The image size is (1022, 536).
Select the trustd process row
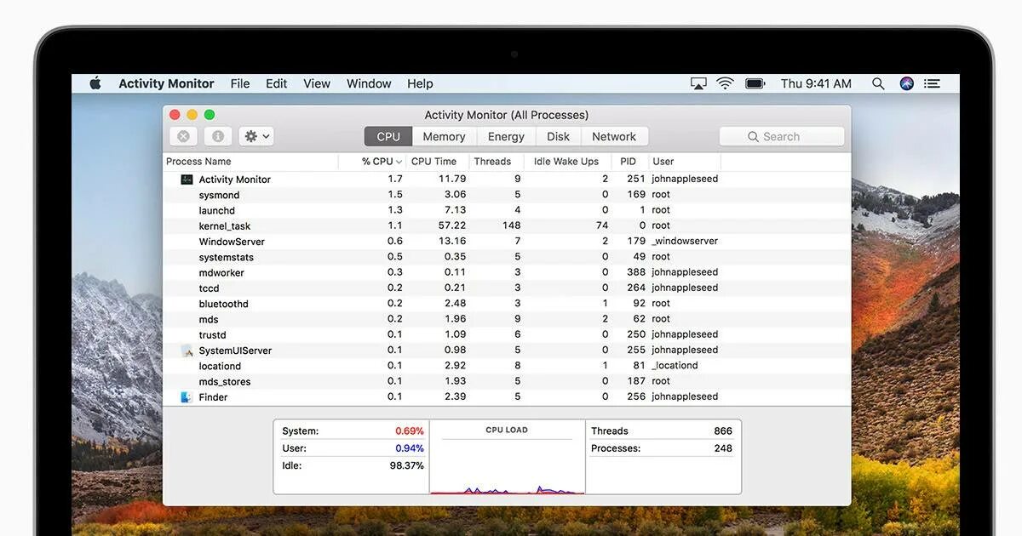tap(507, 334)
